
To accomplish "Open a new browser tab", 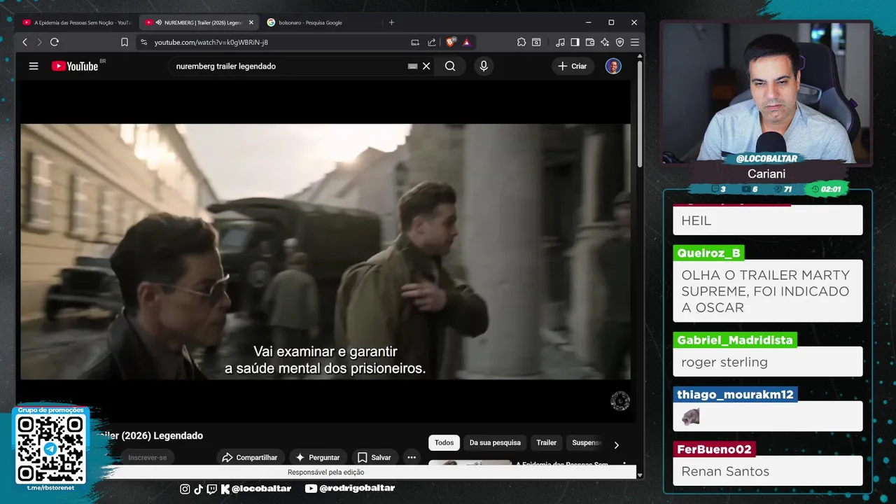I will pos(391,22).
